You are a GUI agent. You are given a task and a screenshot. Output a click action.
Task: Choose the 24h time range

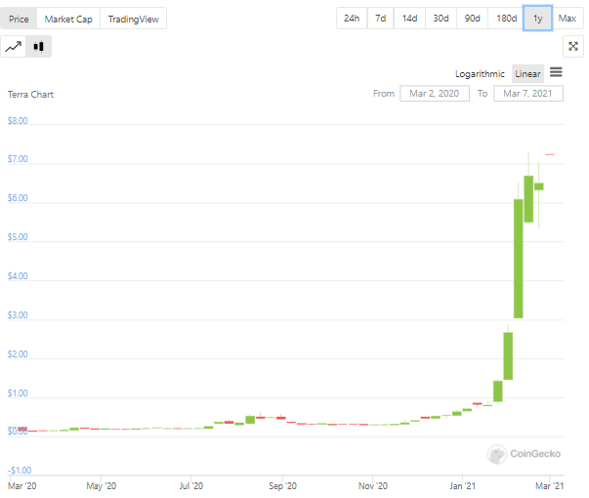coord(352,18)
